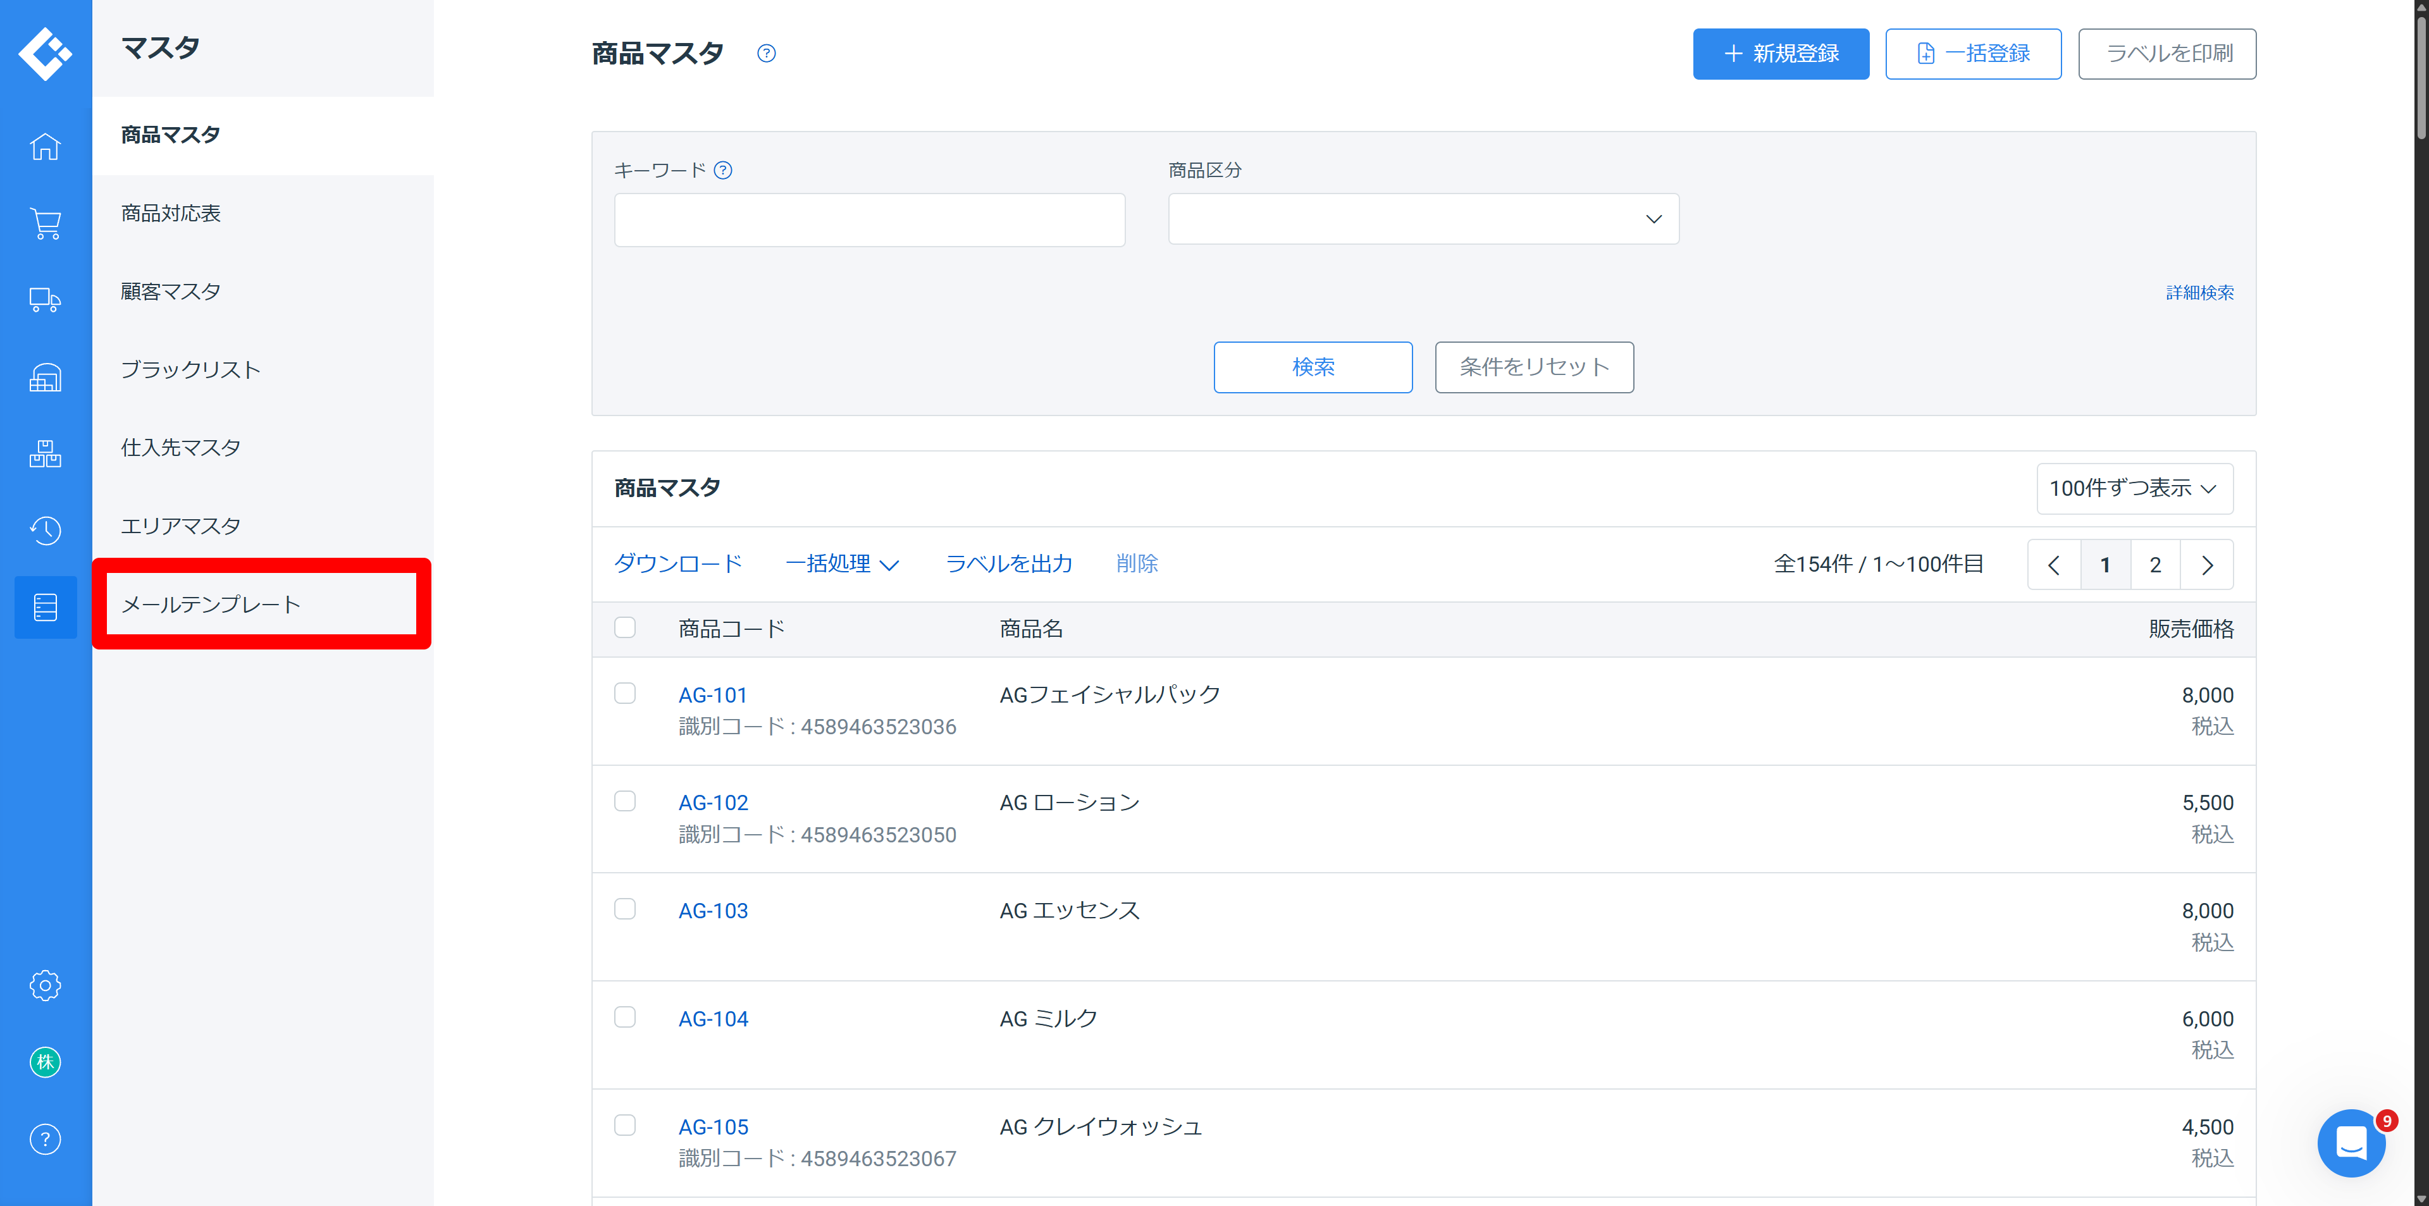This screenshot has height=1206, width=2429.
Task: Click the 検索 button
Action: 1313,367
